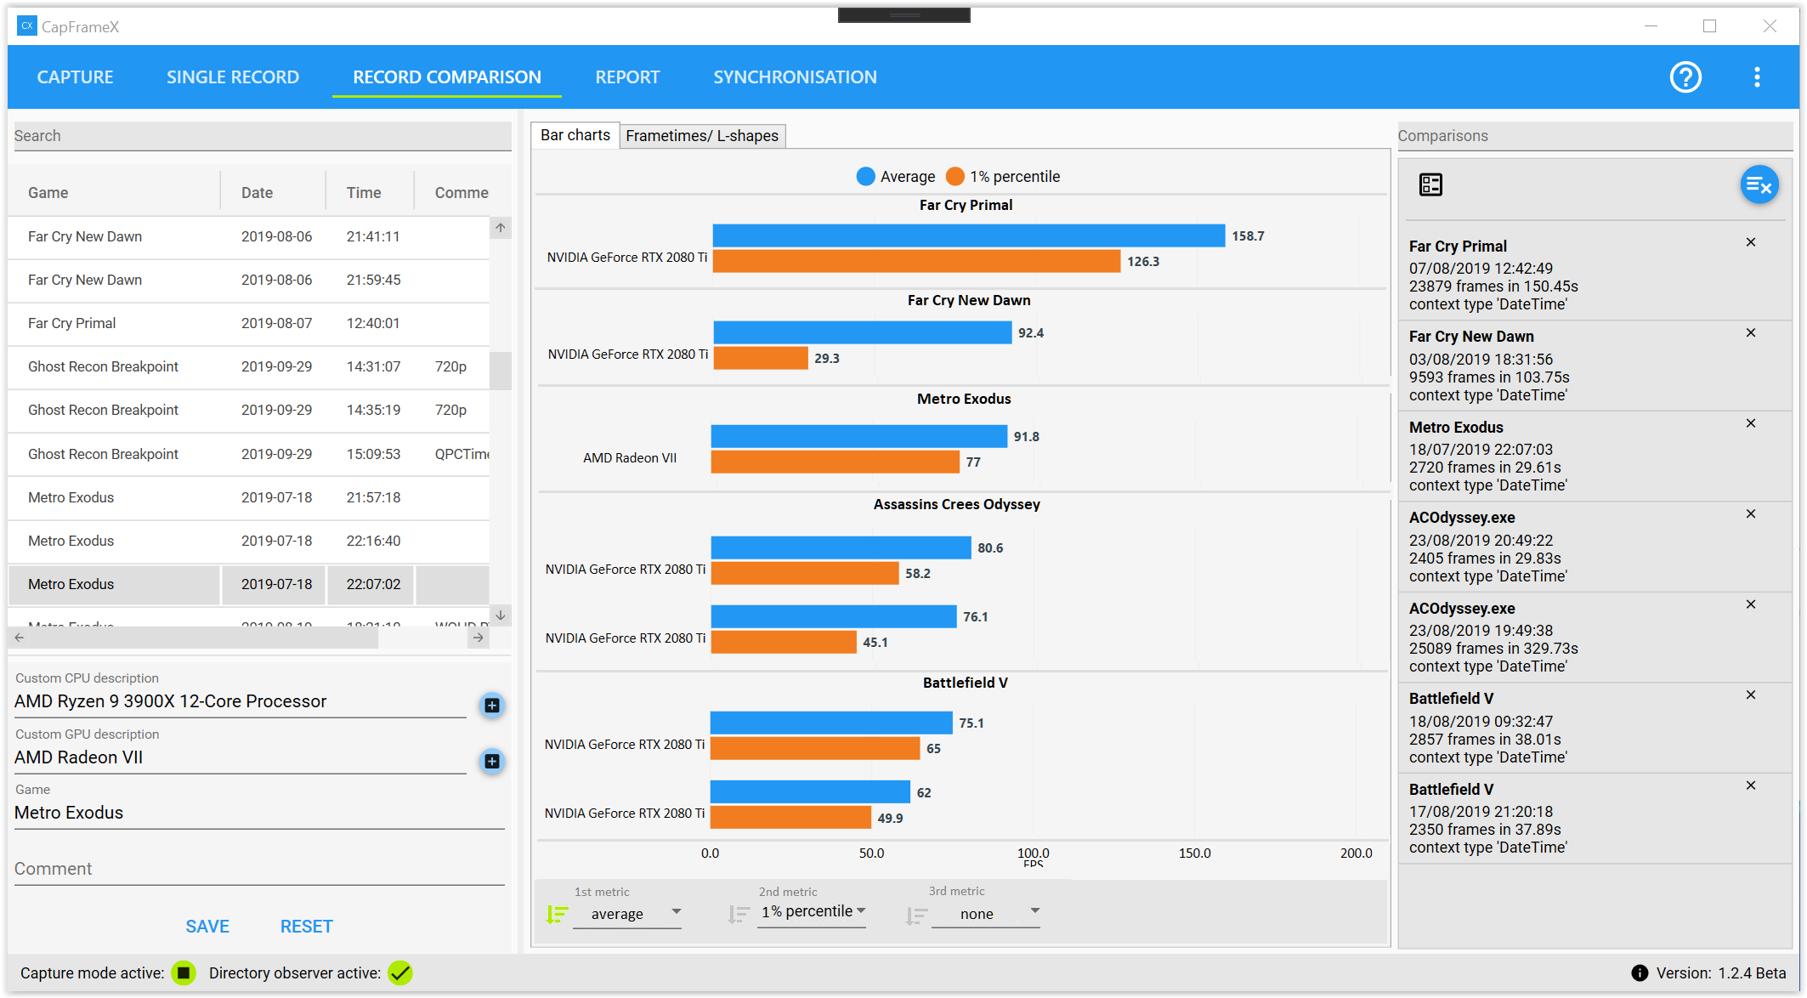Viewport: 1807px width, 998px height.
Task: Switch to the SINGLE RECORD tab
Action: click(x=233, y=77)
